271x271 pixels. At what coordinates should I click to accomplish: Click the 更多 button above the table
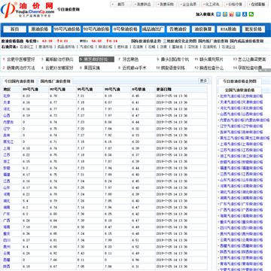tap(203, 81)
